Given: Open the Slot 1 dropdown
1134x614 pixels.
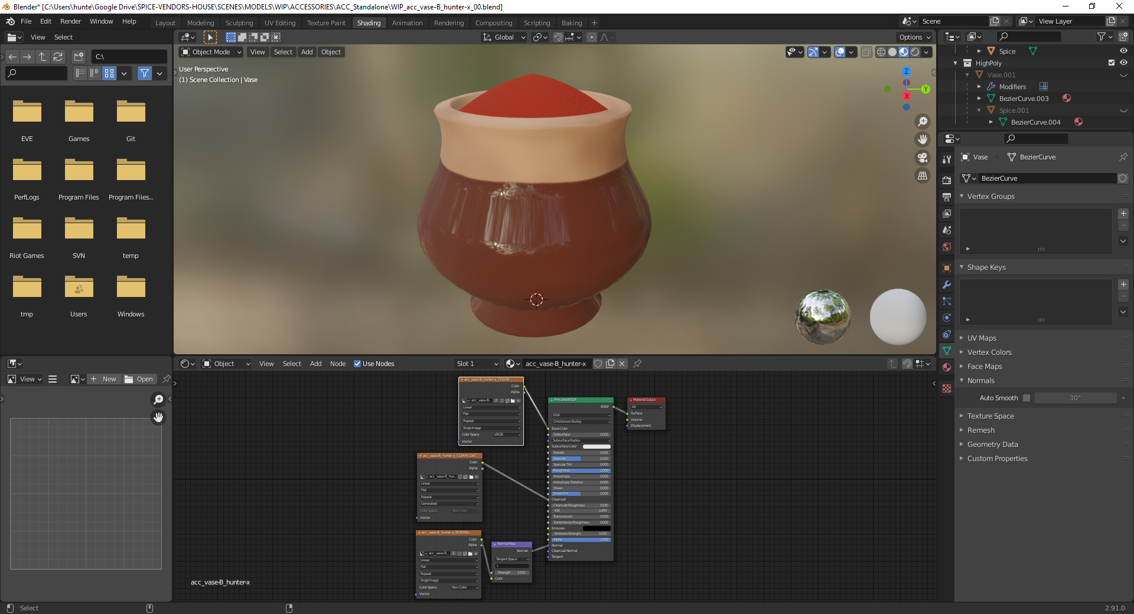Looking at the screenshot, I should pyautogui.click(x=477, y=364).
